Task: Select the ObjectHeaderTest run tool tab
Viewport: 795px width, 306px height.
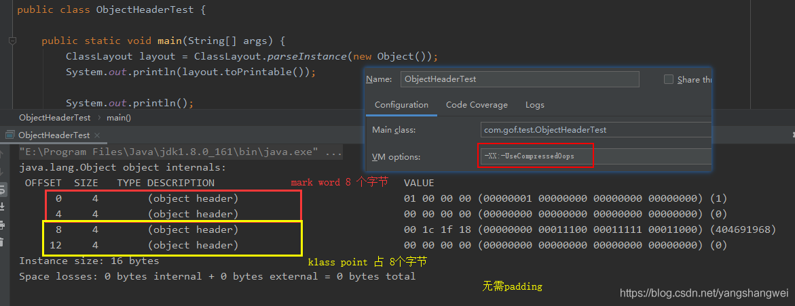Action: coord(54,135)
